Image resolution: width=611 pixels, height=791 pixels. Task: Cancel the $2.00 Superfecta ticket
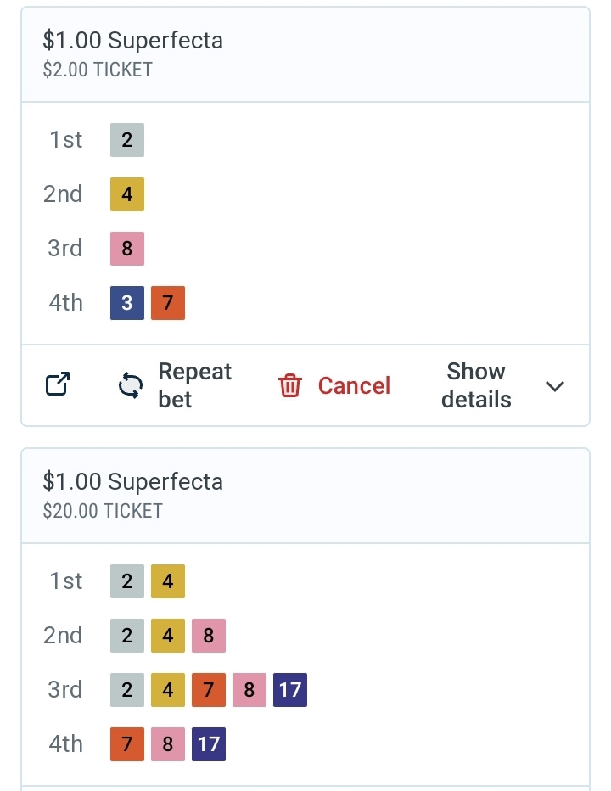[334, 385]
